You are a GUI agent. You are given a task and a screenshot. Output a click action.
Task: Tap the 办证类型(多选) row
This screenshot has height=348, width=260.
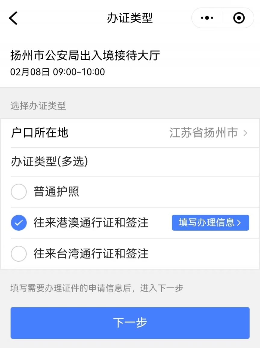pos(49,162)
